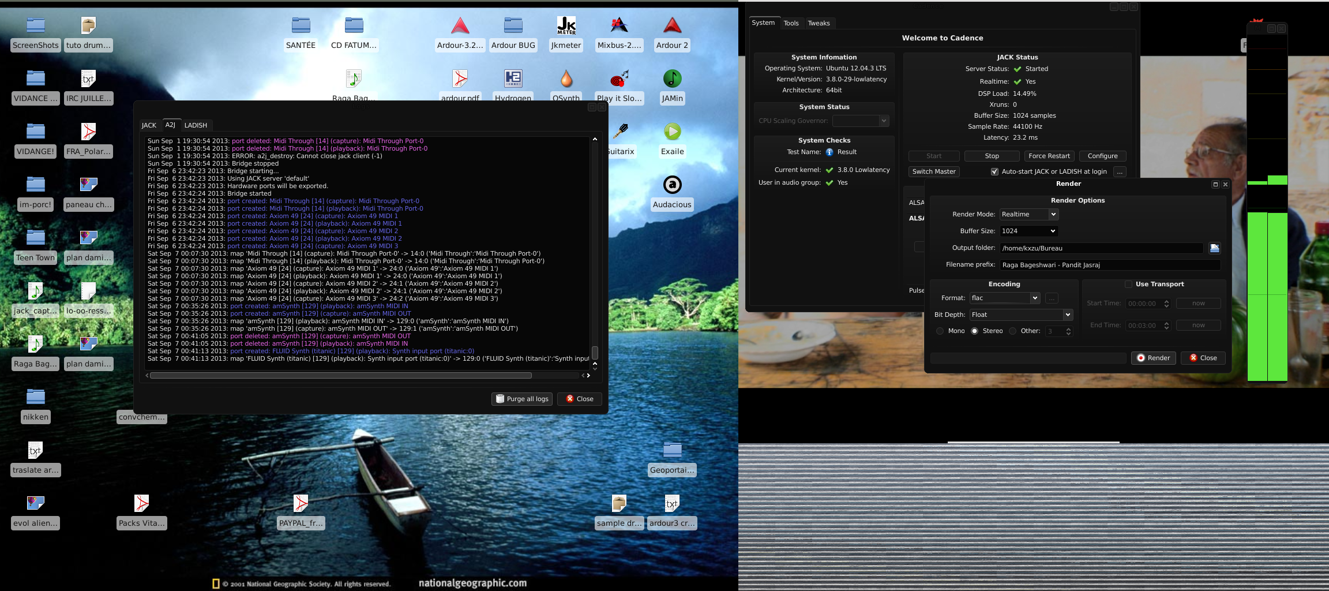Switch to the LADISH log tab

[196, 125]
